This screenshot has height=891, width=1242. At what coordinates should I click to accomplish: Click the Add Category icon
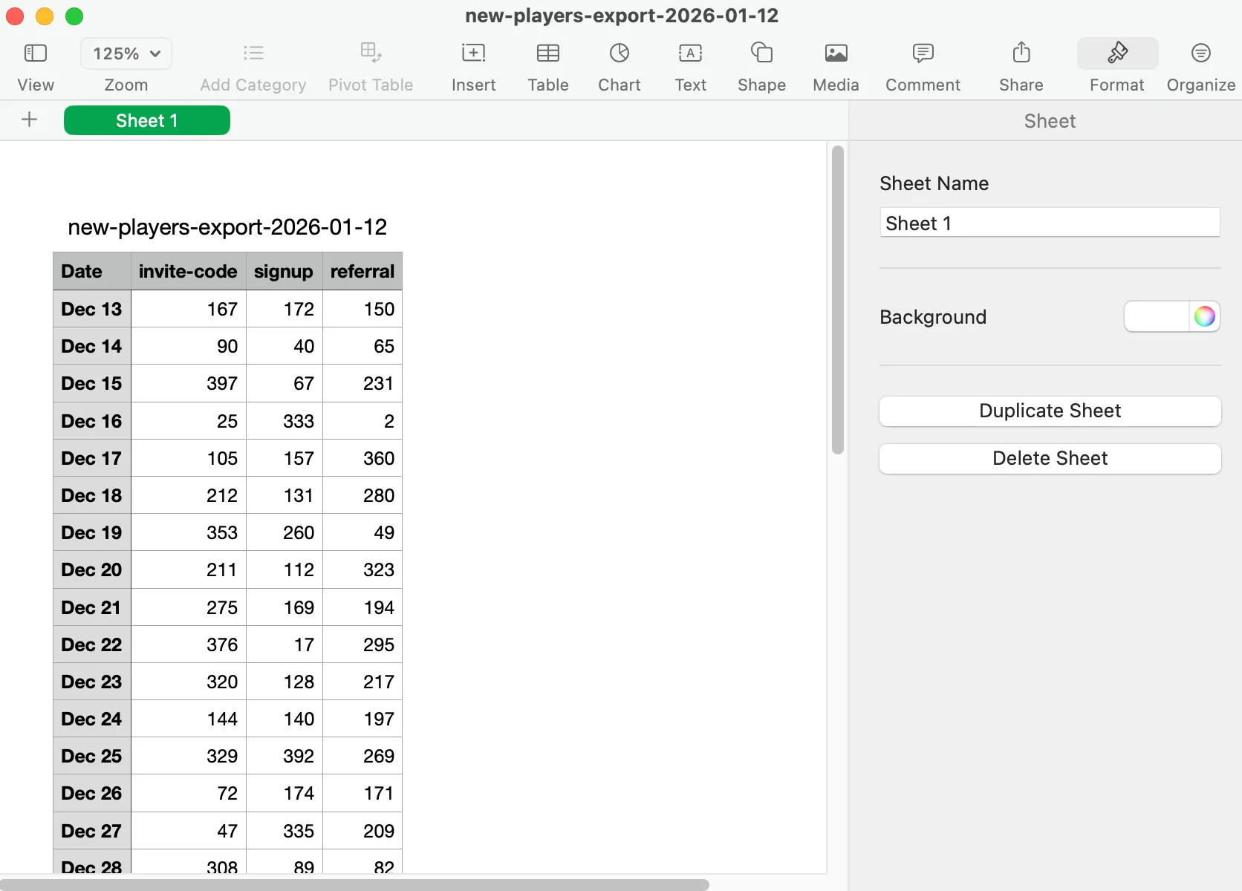(x=253, y=53)
